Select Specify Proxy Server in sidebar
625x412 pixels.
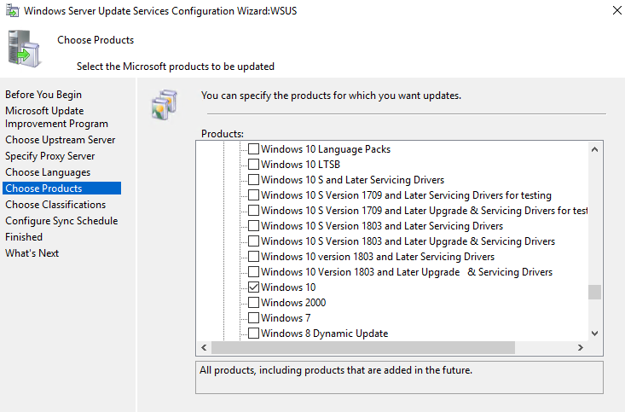(x=49, y=156)
